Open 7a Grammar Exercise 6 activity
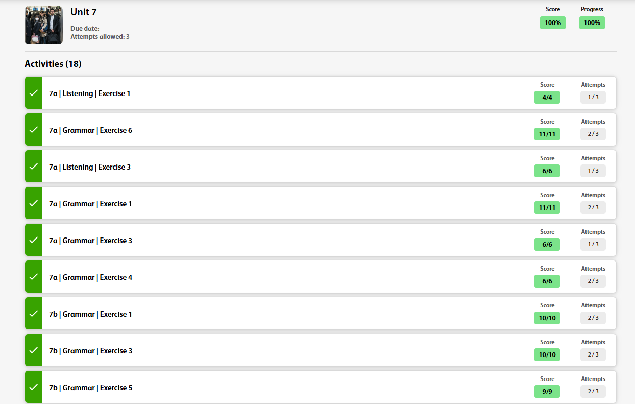The width and height of the screenshot is (635, 404). click(90, 130)
